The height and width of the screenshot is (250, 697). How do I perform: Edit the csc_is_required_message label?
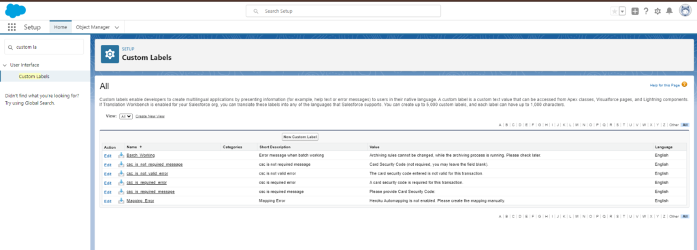pos(108,192)
